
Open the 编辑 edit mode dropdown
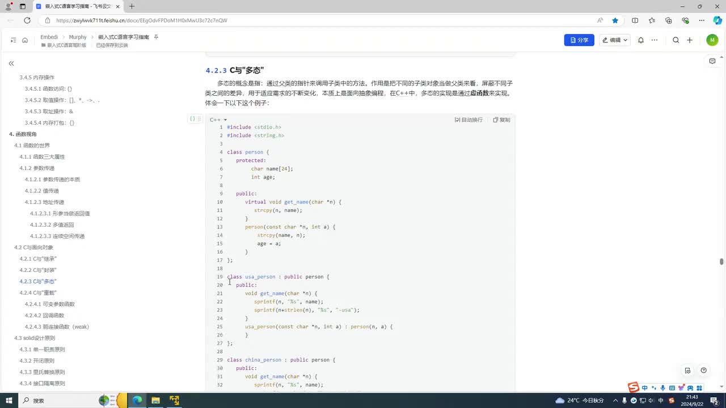click(x=615, y=40)
